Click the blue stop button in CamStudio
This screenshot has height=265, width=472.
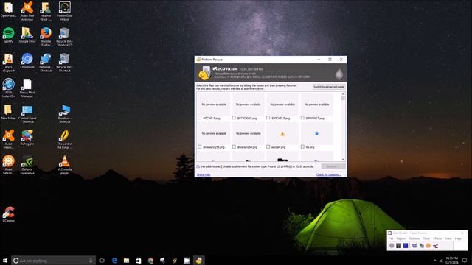[x=406, y=245]
